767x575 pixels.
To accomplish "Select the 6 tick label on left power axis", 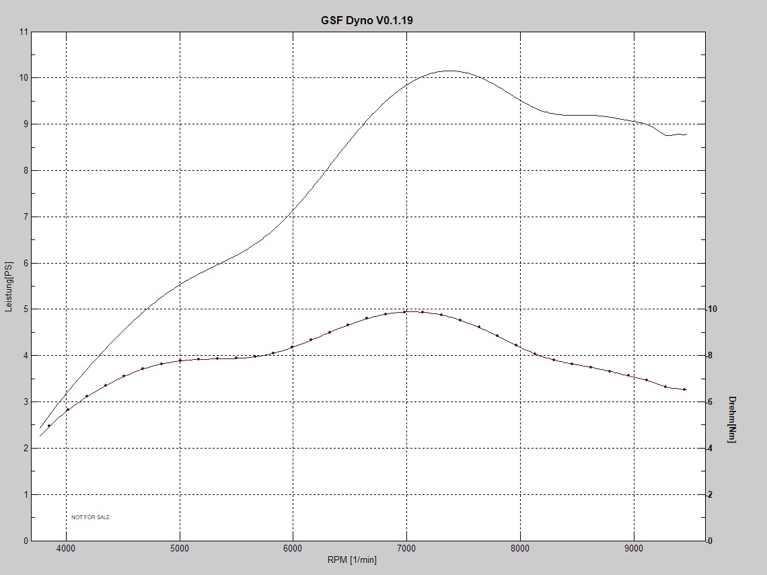I will coord(26,263).
